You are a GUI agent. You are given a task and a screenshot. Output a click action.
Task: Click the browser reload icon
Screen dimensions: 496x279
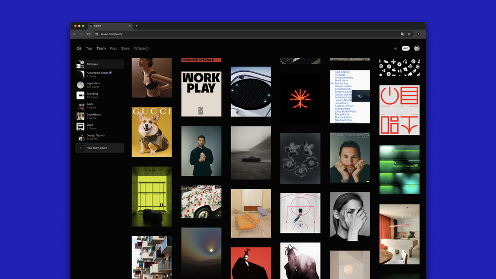[88, 34]
